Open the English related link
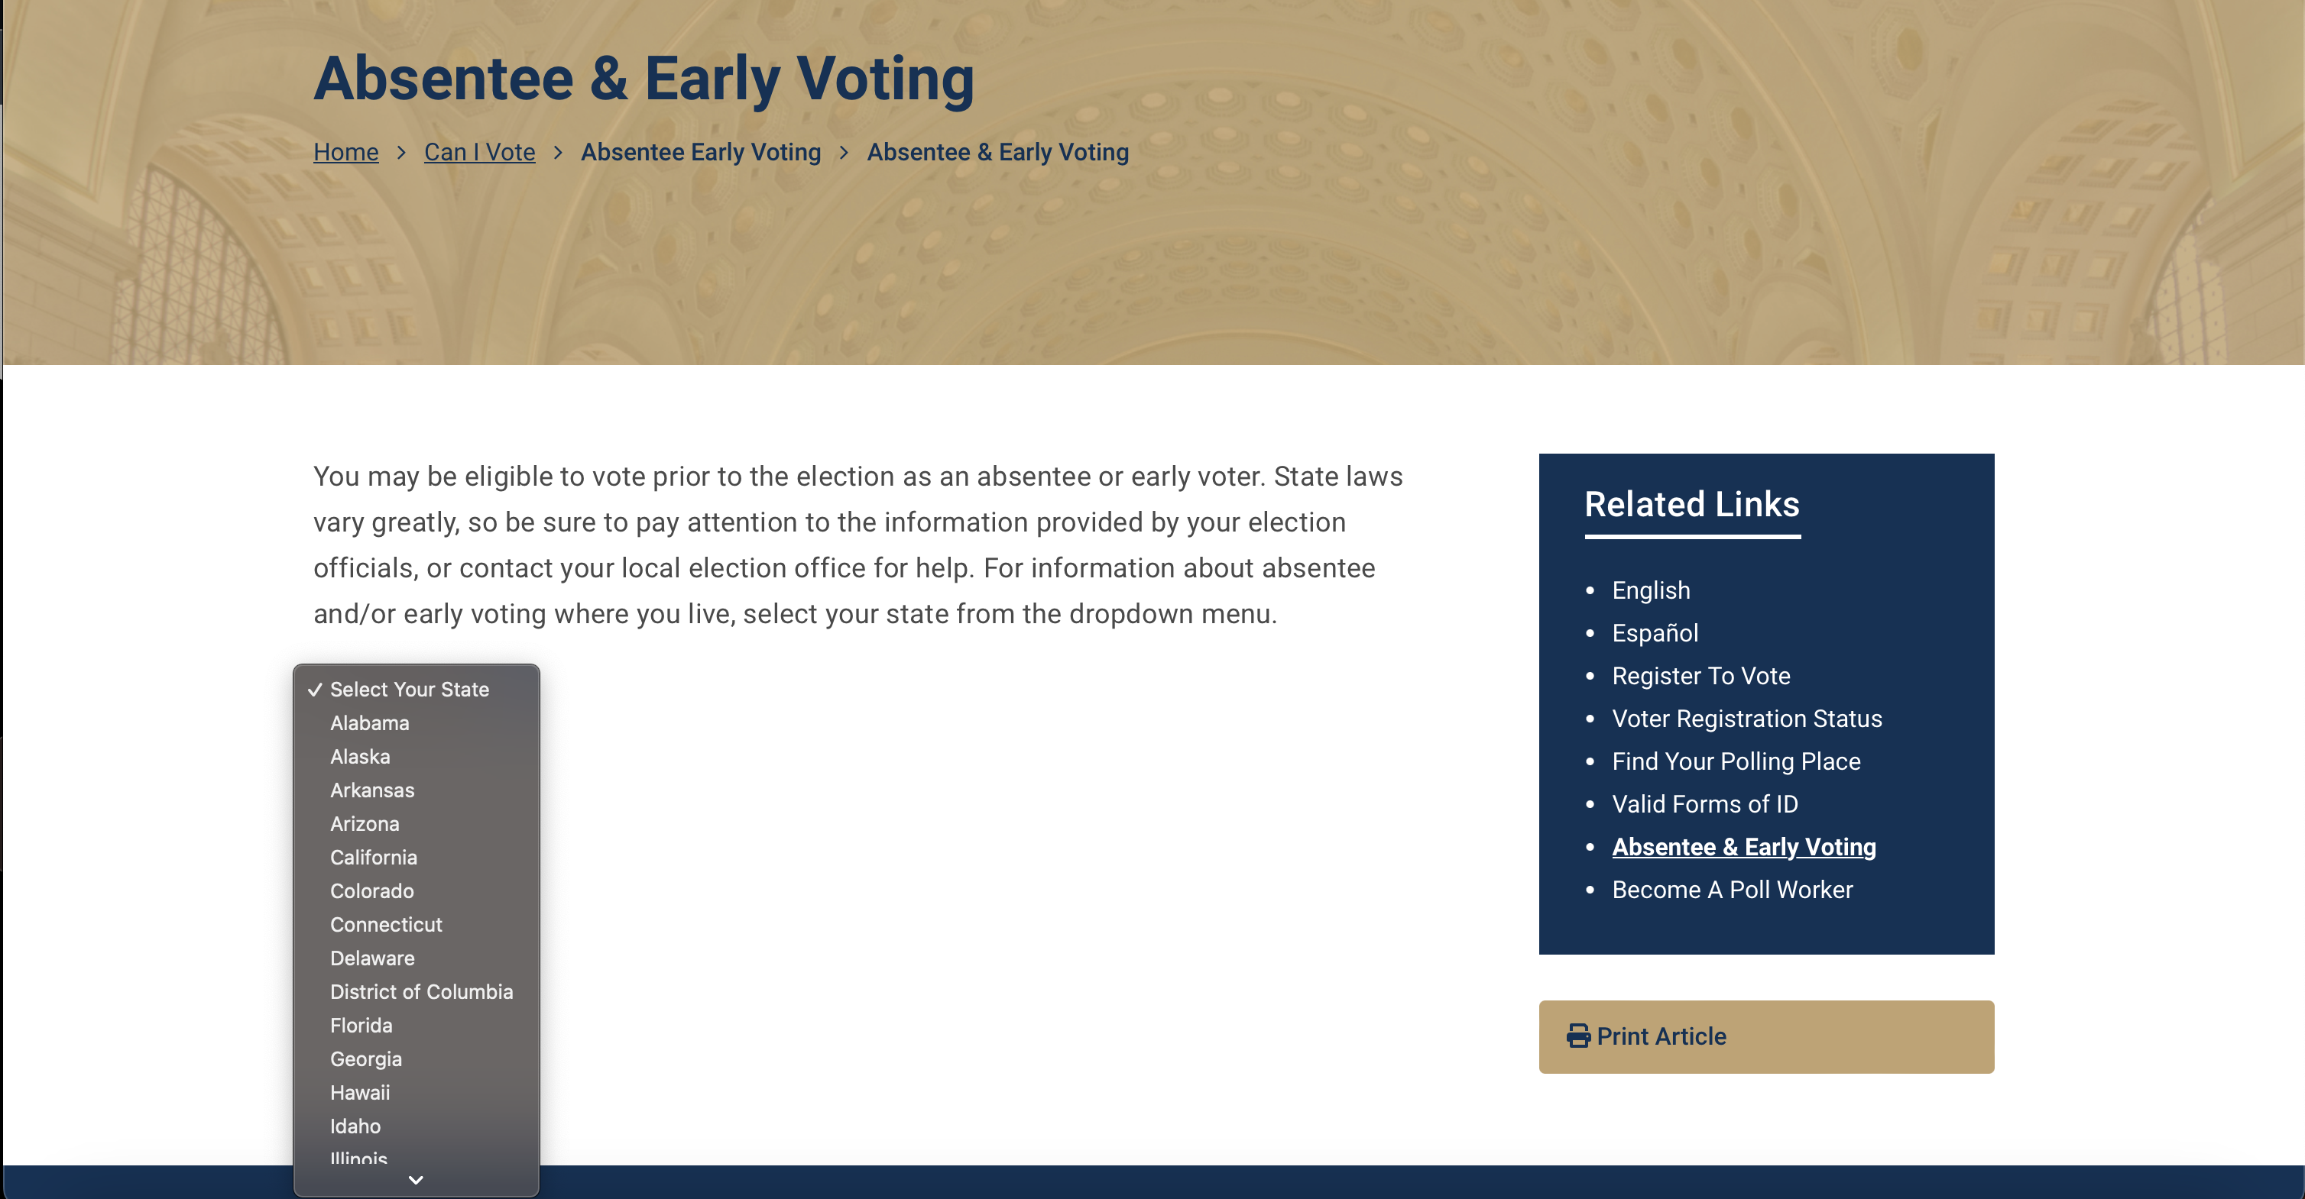The image size is (2305, 1199). click(1650, 590)
